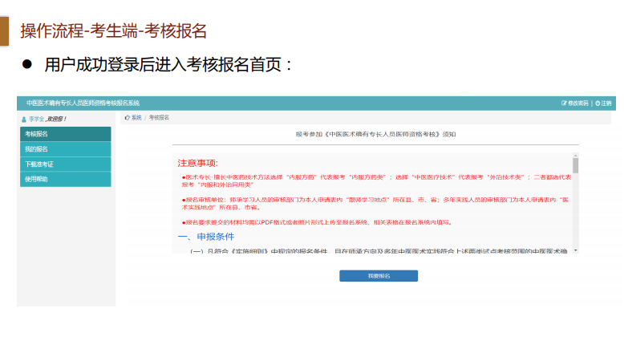Go to 下载准考证 in the sidebar
624x349 pixels.
click(x=65, y=164)
